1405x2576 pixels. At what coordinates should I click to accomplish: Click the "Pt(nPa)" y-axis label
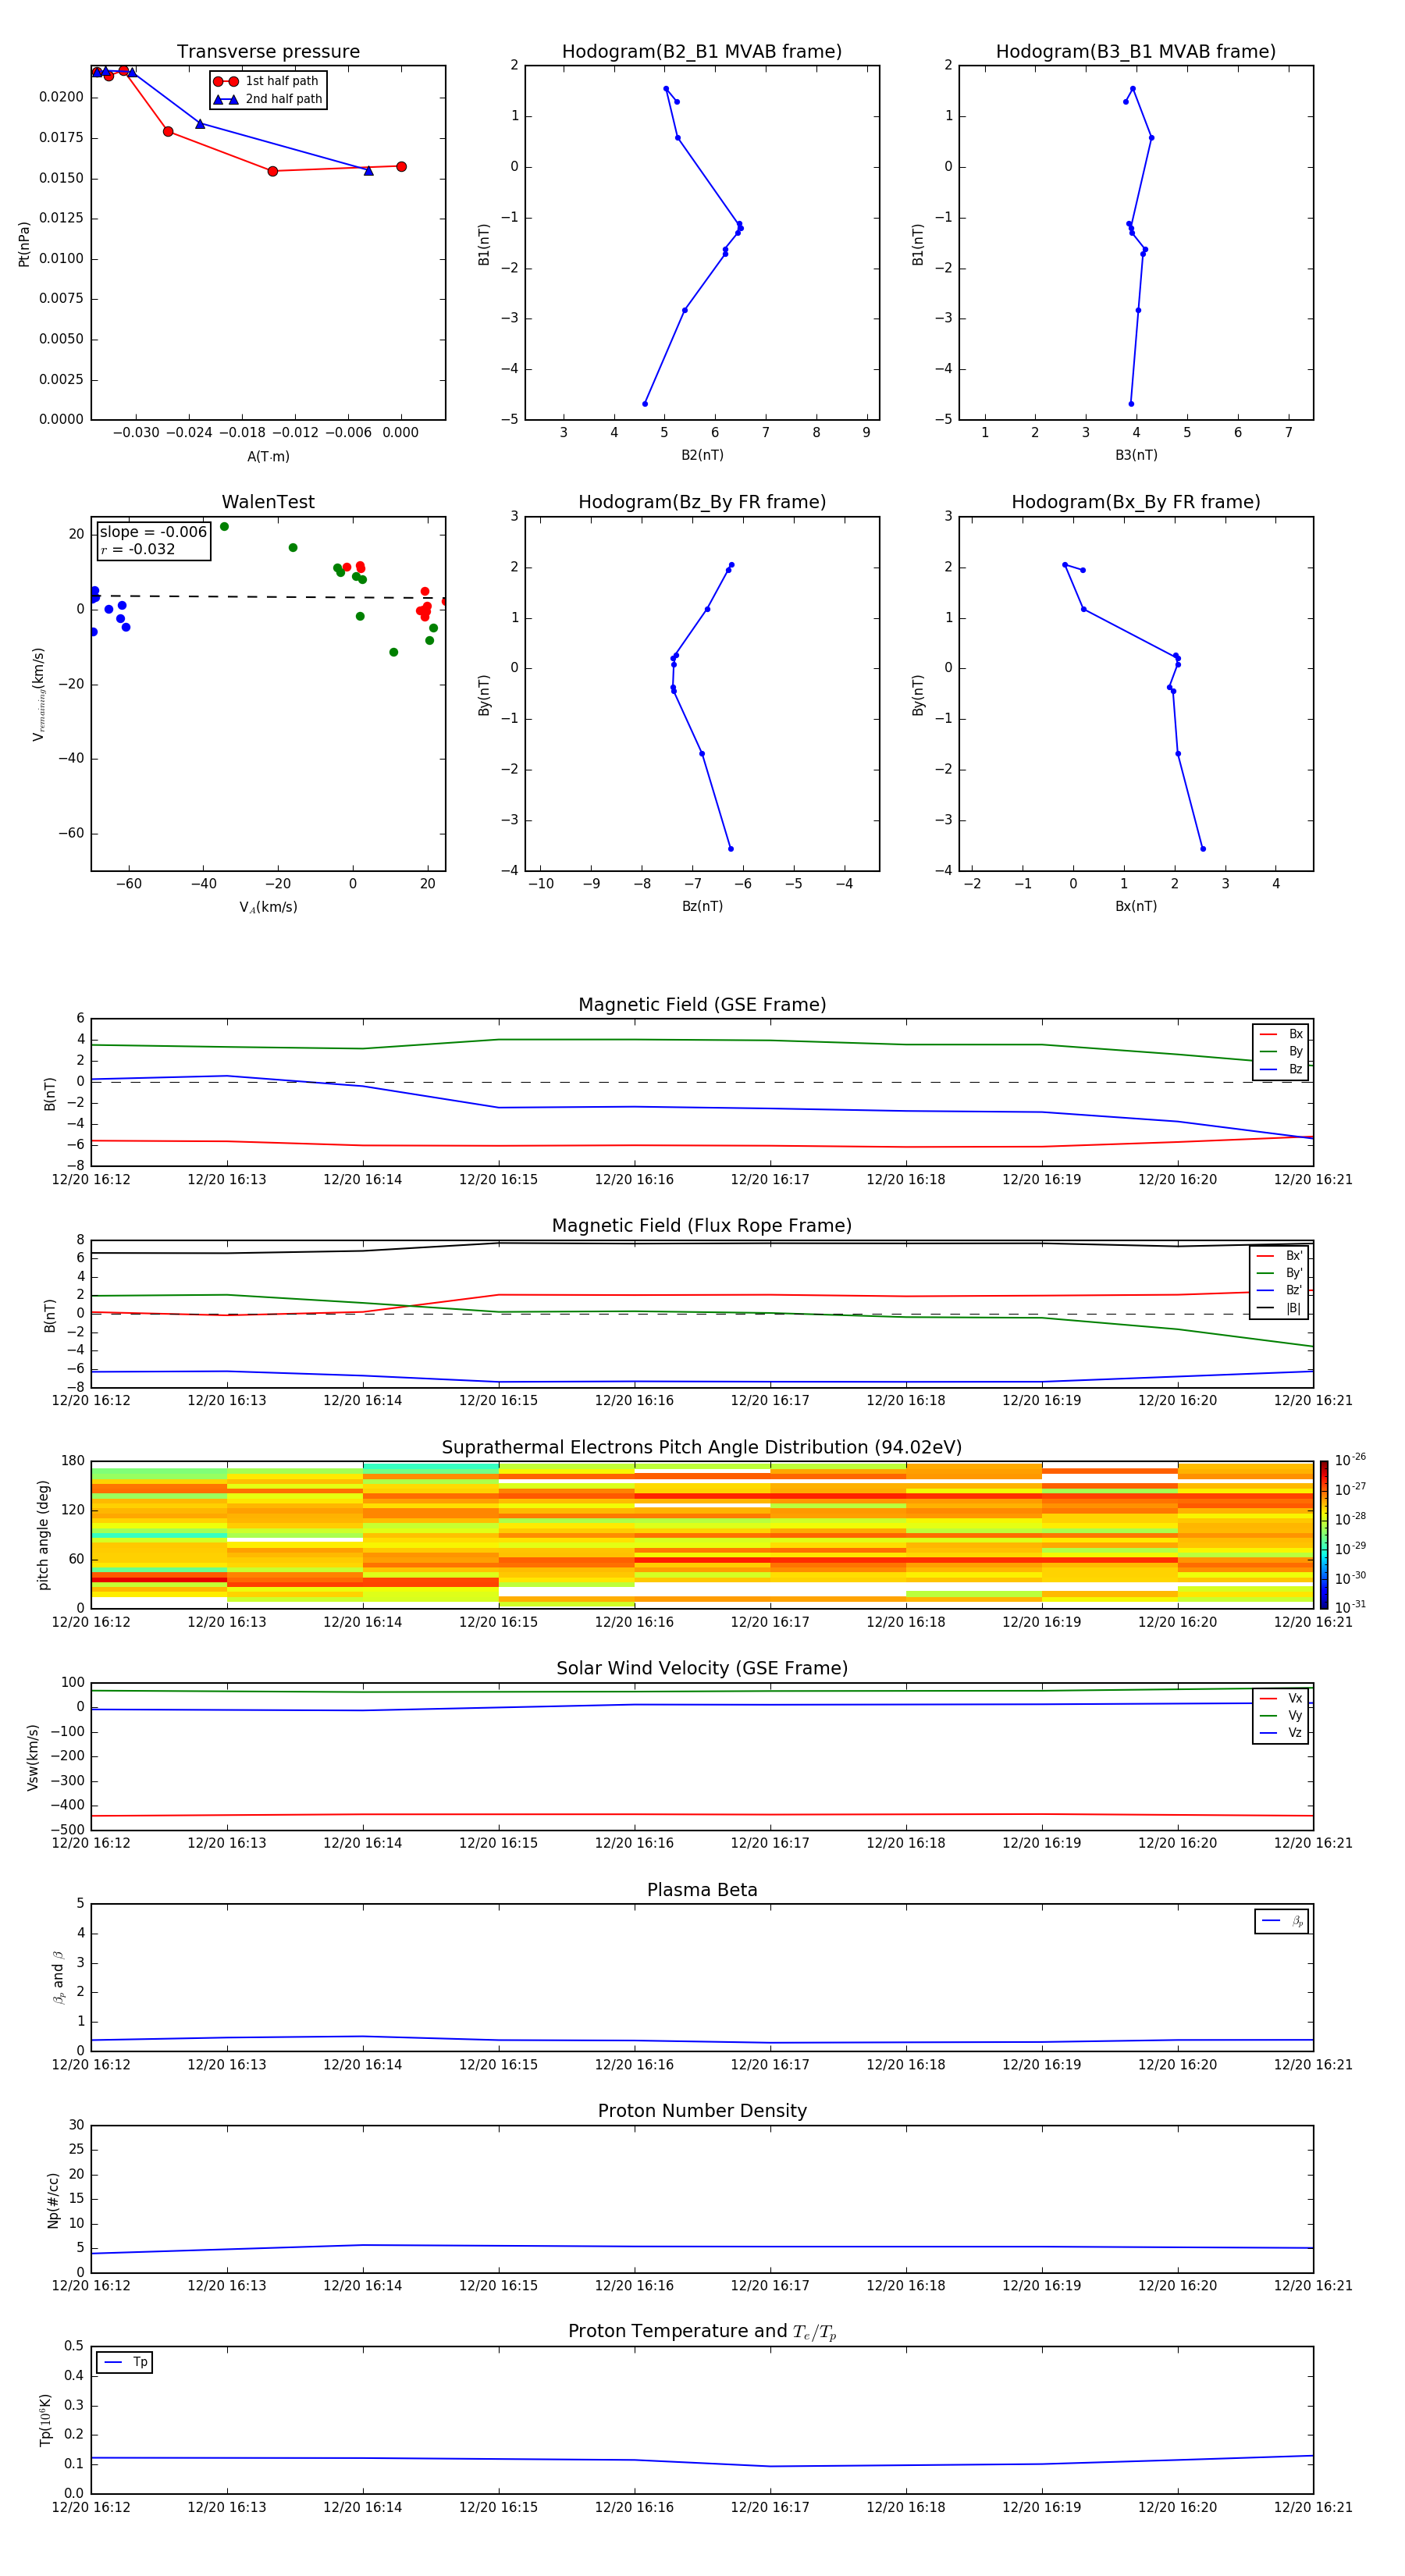[x=24, y=243]
